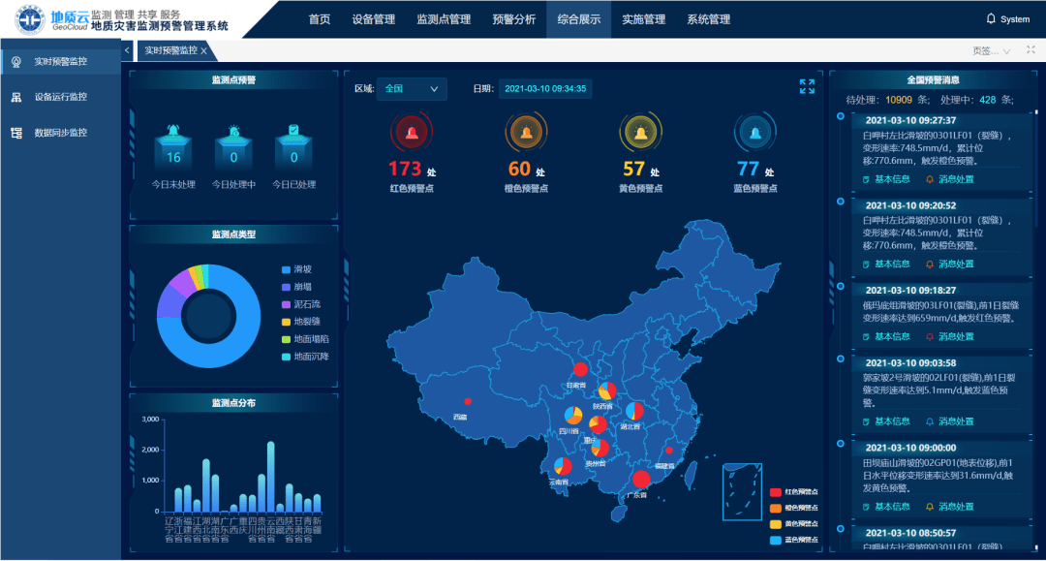Enter fullscreen using the expand arrows on the map
The width and height of the screenshot is (1046, 561).
(806, 87)
